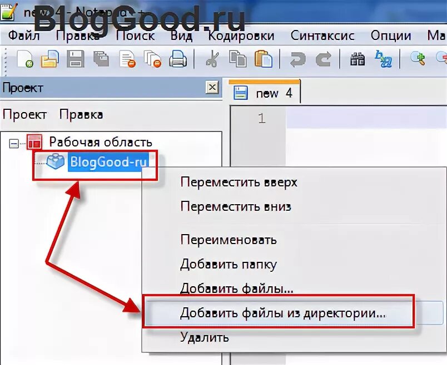Click the Save floppy disk icon

(75, 59)
